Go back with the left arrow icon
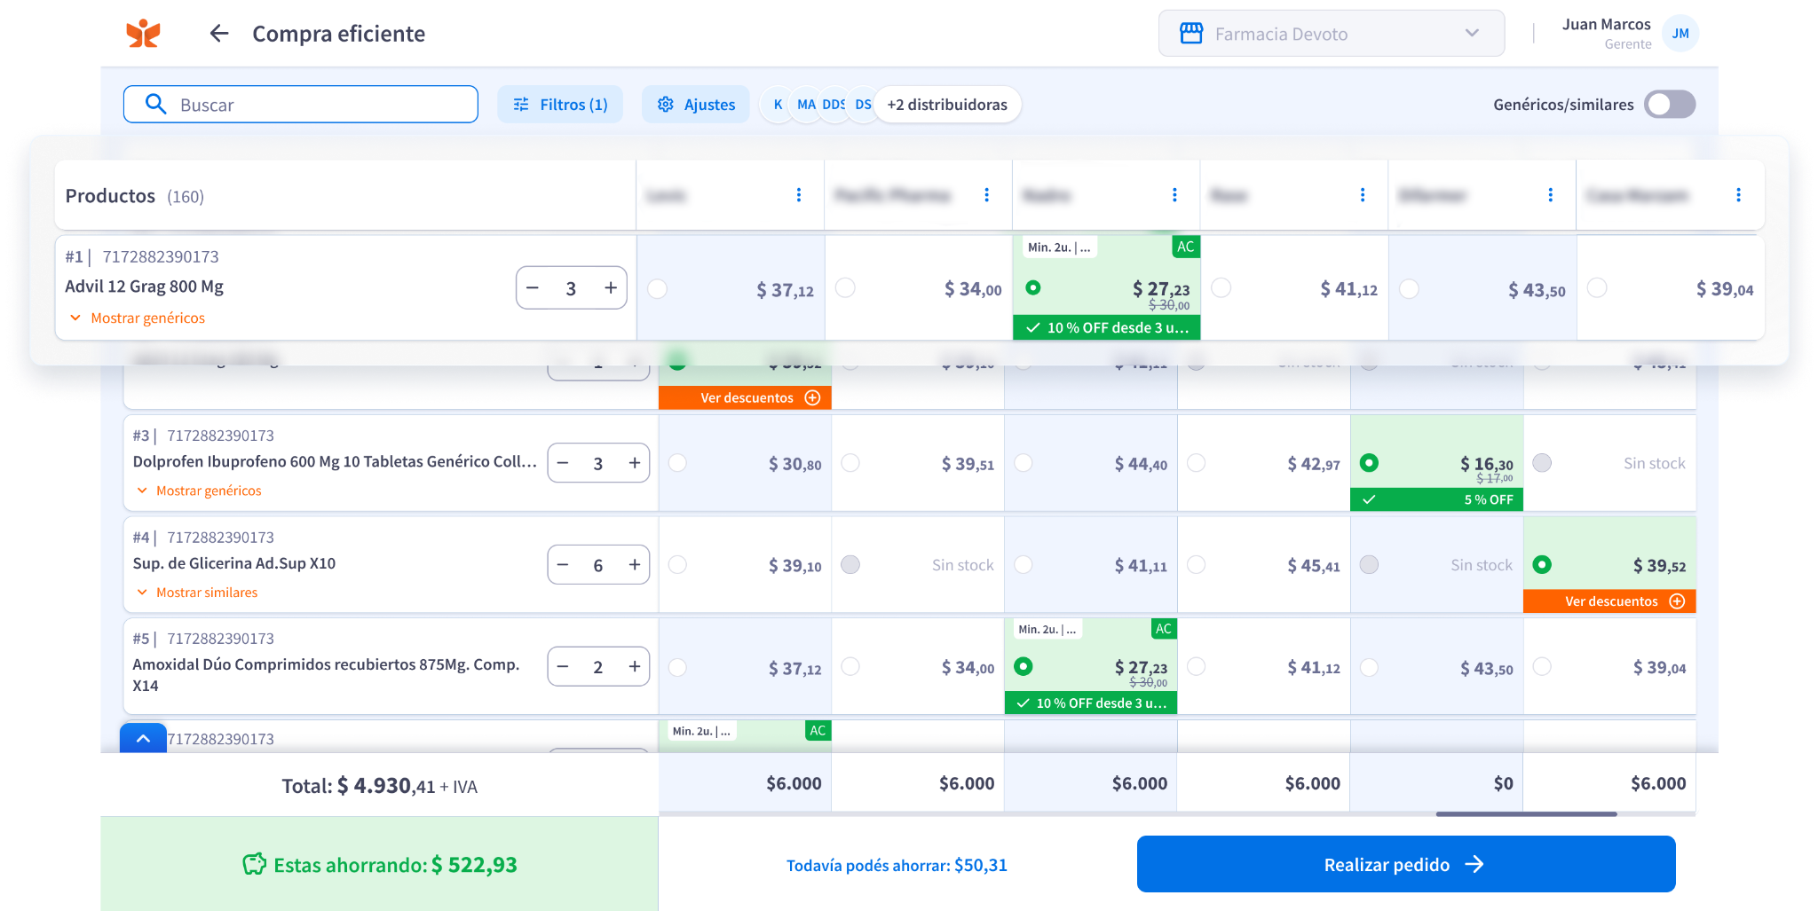Image resolution: width=1818 pixels, height=911 pixels. [219, 34]
